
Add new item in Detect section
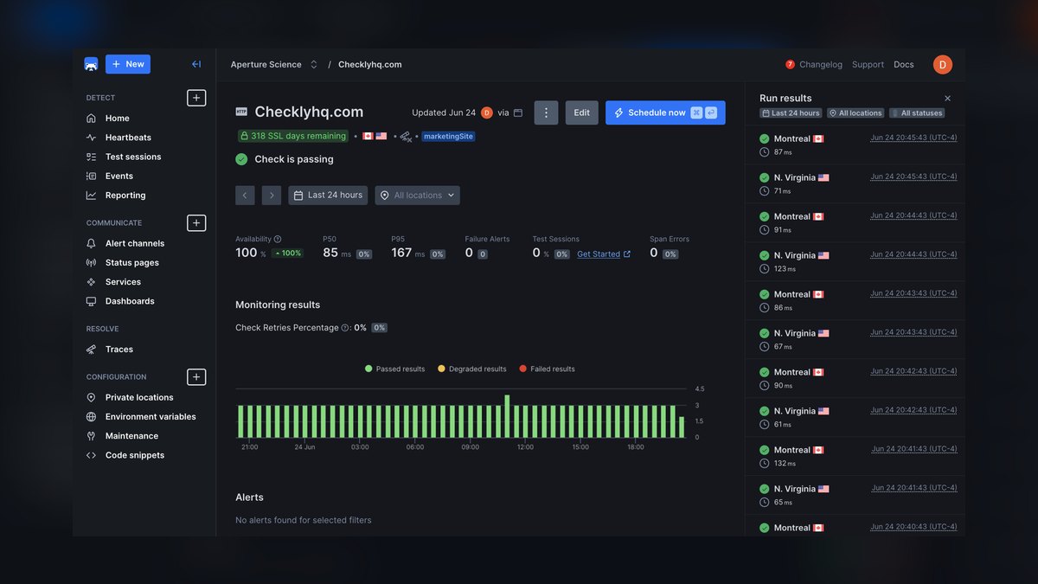[196, 98]
